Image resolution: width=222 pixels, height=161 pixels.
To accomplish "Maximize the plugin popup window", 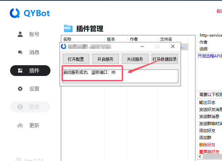I will (x=157, y=46).
